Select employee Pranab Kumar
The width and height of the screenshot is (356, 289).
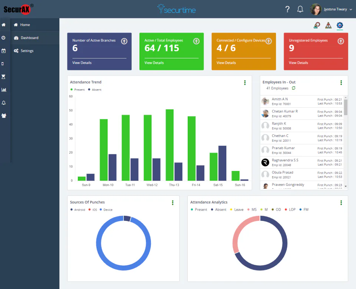[302, 150]
